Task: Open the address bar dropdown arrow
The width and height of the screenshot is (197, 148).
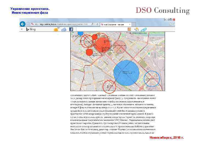Action: click(x=95, y=24)
